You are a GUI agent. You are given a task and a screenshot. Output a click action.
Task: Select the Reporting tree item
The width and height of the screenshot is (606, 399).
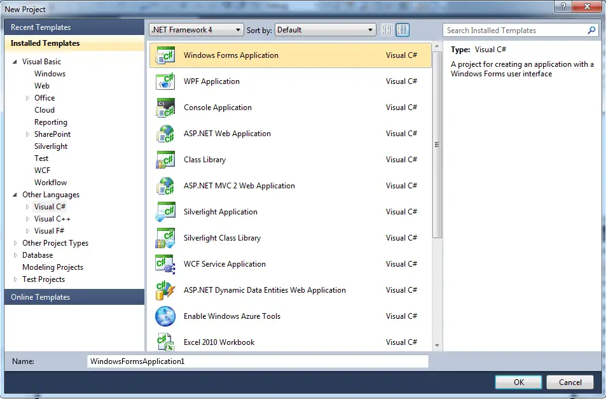pos(51,122)
